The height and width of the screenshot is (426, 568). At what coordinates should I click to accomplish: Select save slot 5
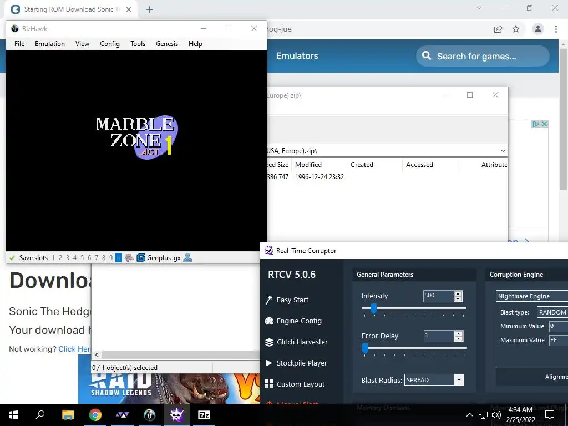82,258
